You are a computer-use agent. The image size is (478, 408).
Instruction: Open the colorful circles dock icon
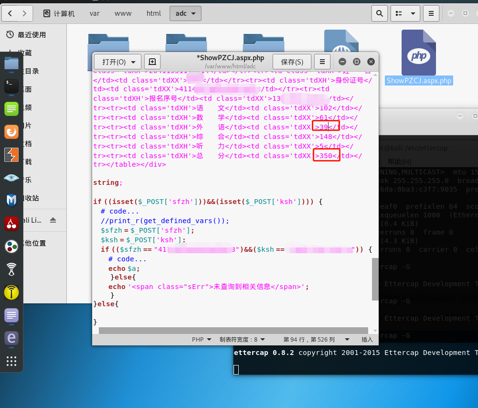pyautogui.click(x=11, y=247)
